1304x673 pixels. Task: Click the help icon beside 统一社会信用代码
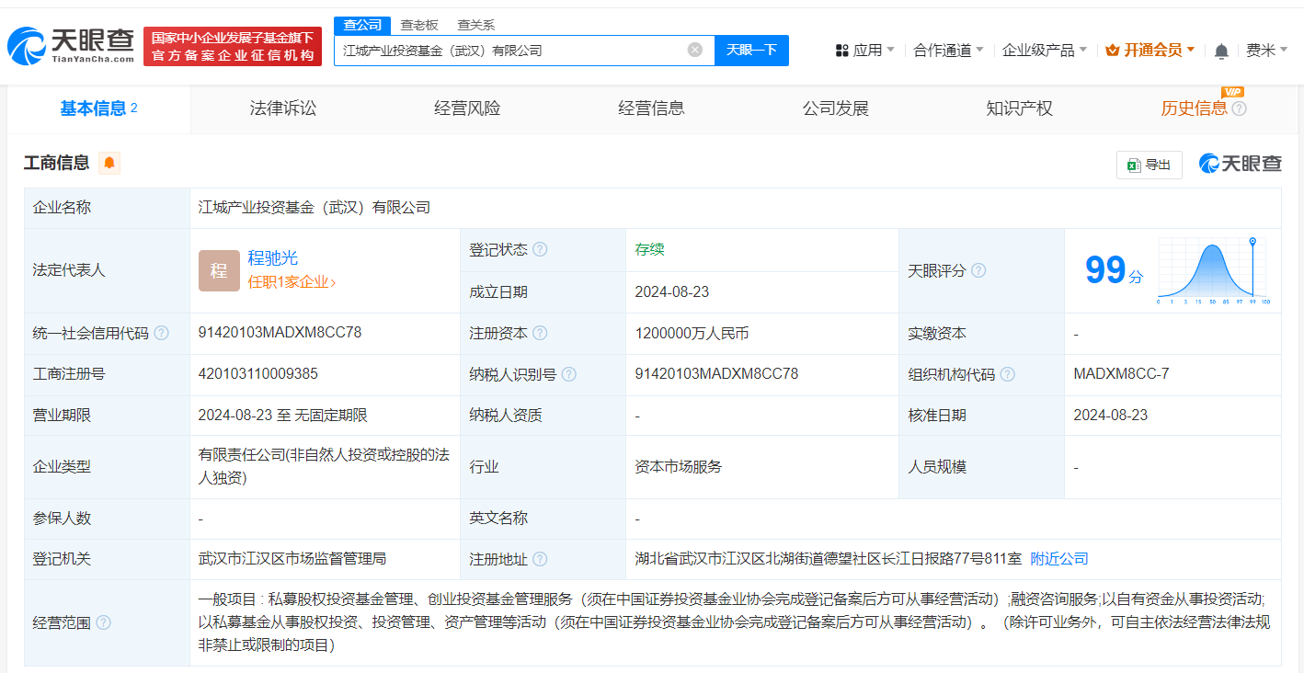162,333
